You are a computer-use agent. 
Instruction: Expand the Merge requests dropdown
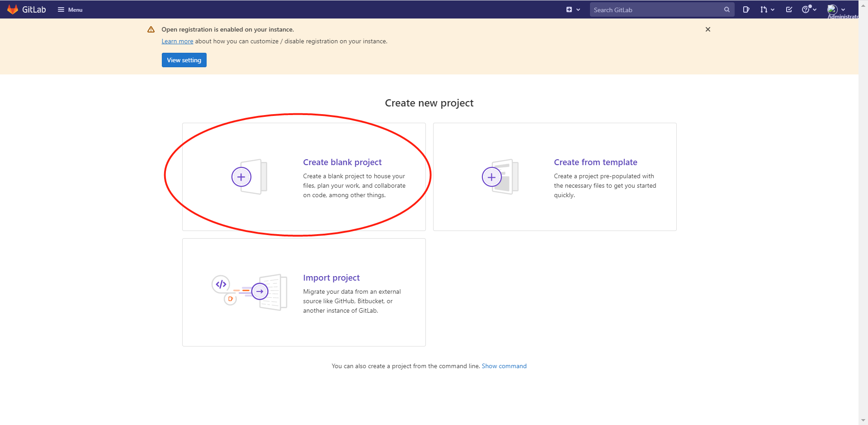click(x=767, y=9)
